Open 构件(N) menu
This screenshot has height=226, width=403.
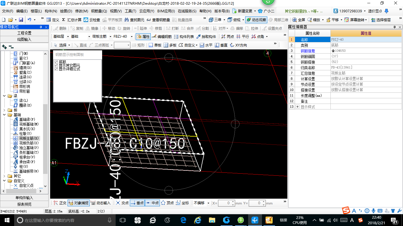(x=51, y=11)
